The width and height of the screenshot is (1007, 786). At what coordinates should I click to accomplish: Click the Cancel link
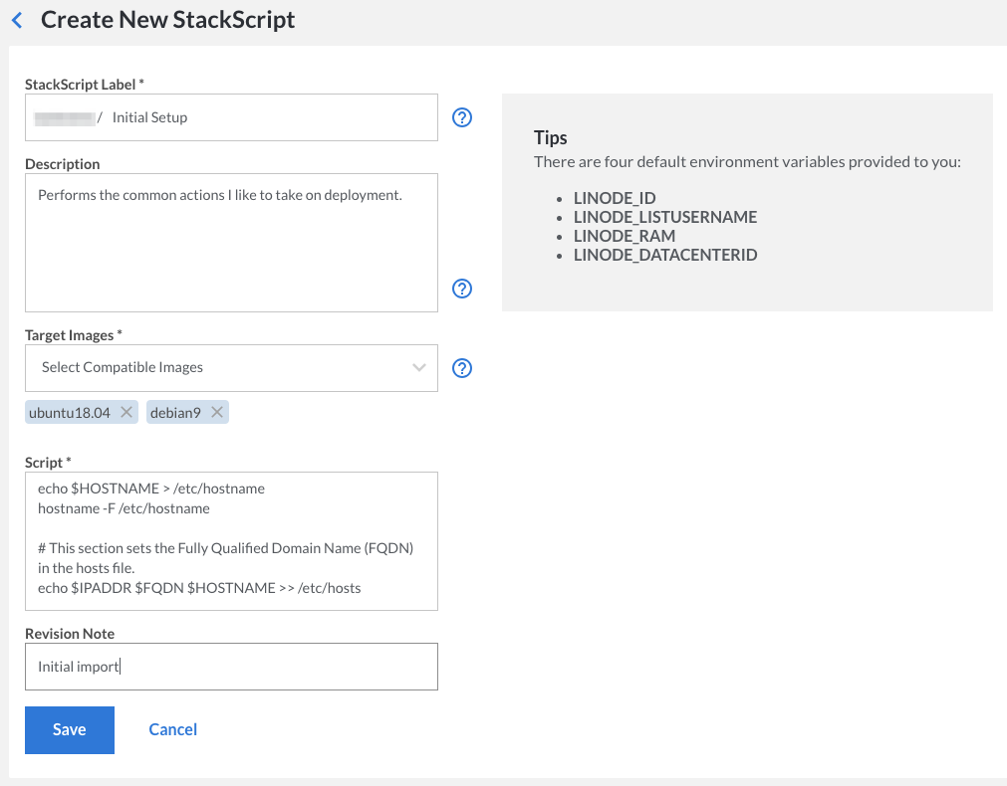172,730
